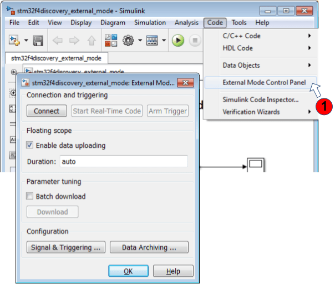This screenshot has height=284, width=335.
Task: Click the Data Archiving button
Action: click(x=149, y=247)
